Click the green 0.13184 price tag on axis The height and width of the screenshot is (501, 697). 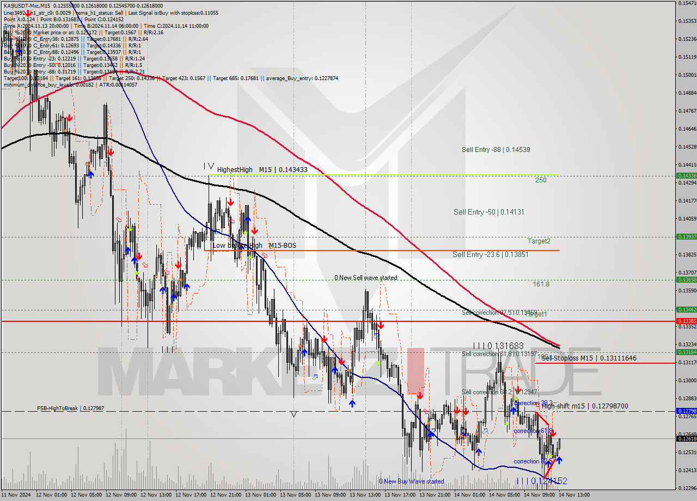686,352
